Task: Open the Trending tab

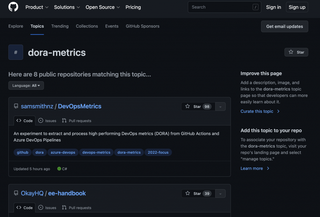Action: [60, 26]
